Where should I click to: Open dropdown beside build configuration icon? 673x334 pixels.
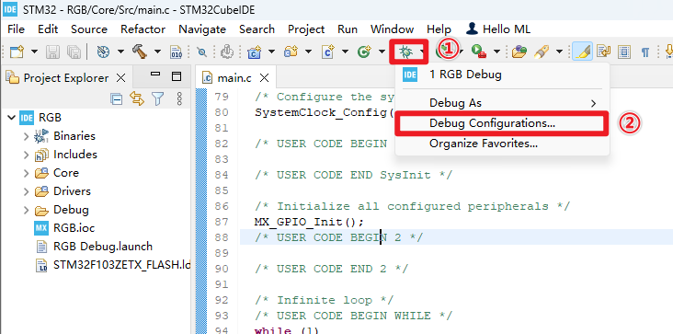click(121, 52)
